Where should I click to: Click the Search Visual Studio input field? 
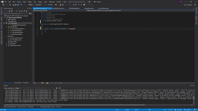click(x=78, y=2)
